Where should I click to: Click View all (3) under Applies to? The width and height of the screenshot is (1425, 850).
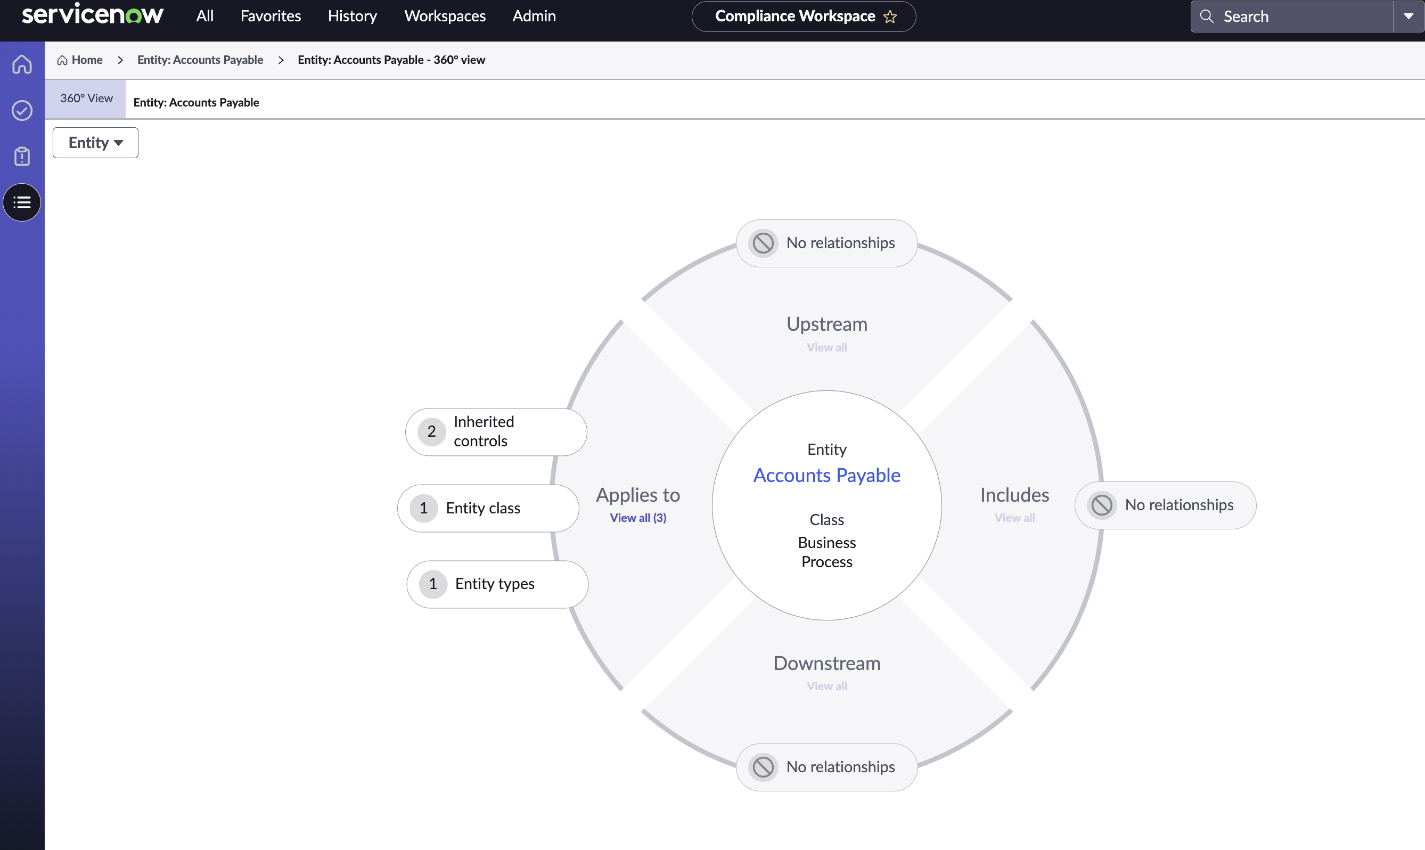pos(638,518)
